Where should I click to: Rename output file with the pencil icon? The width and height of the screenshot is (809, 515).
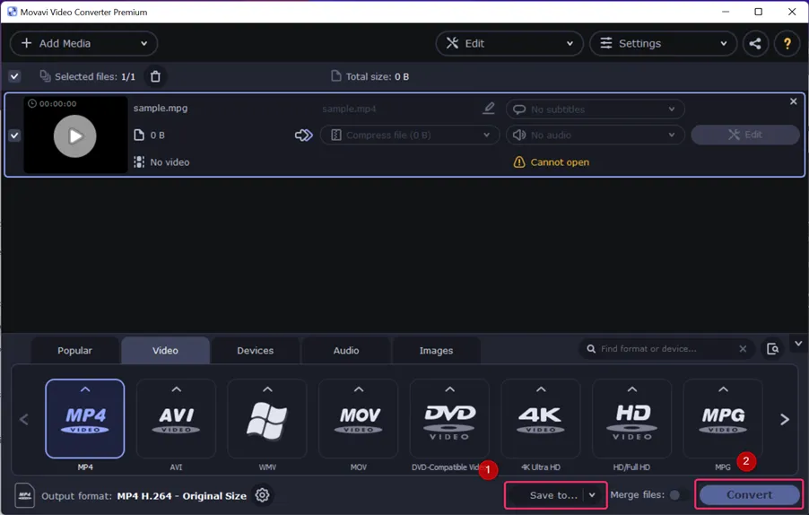pos(489,109)
